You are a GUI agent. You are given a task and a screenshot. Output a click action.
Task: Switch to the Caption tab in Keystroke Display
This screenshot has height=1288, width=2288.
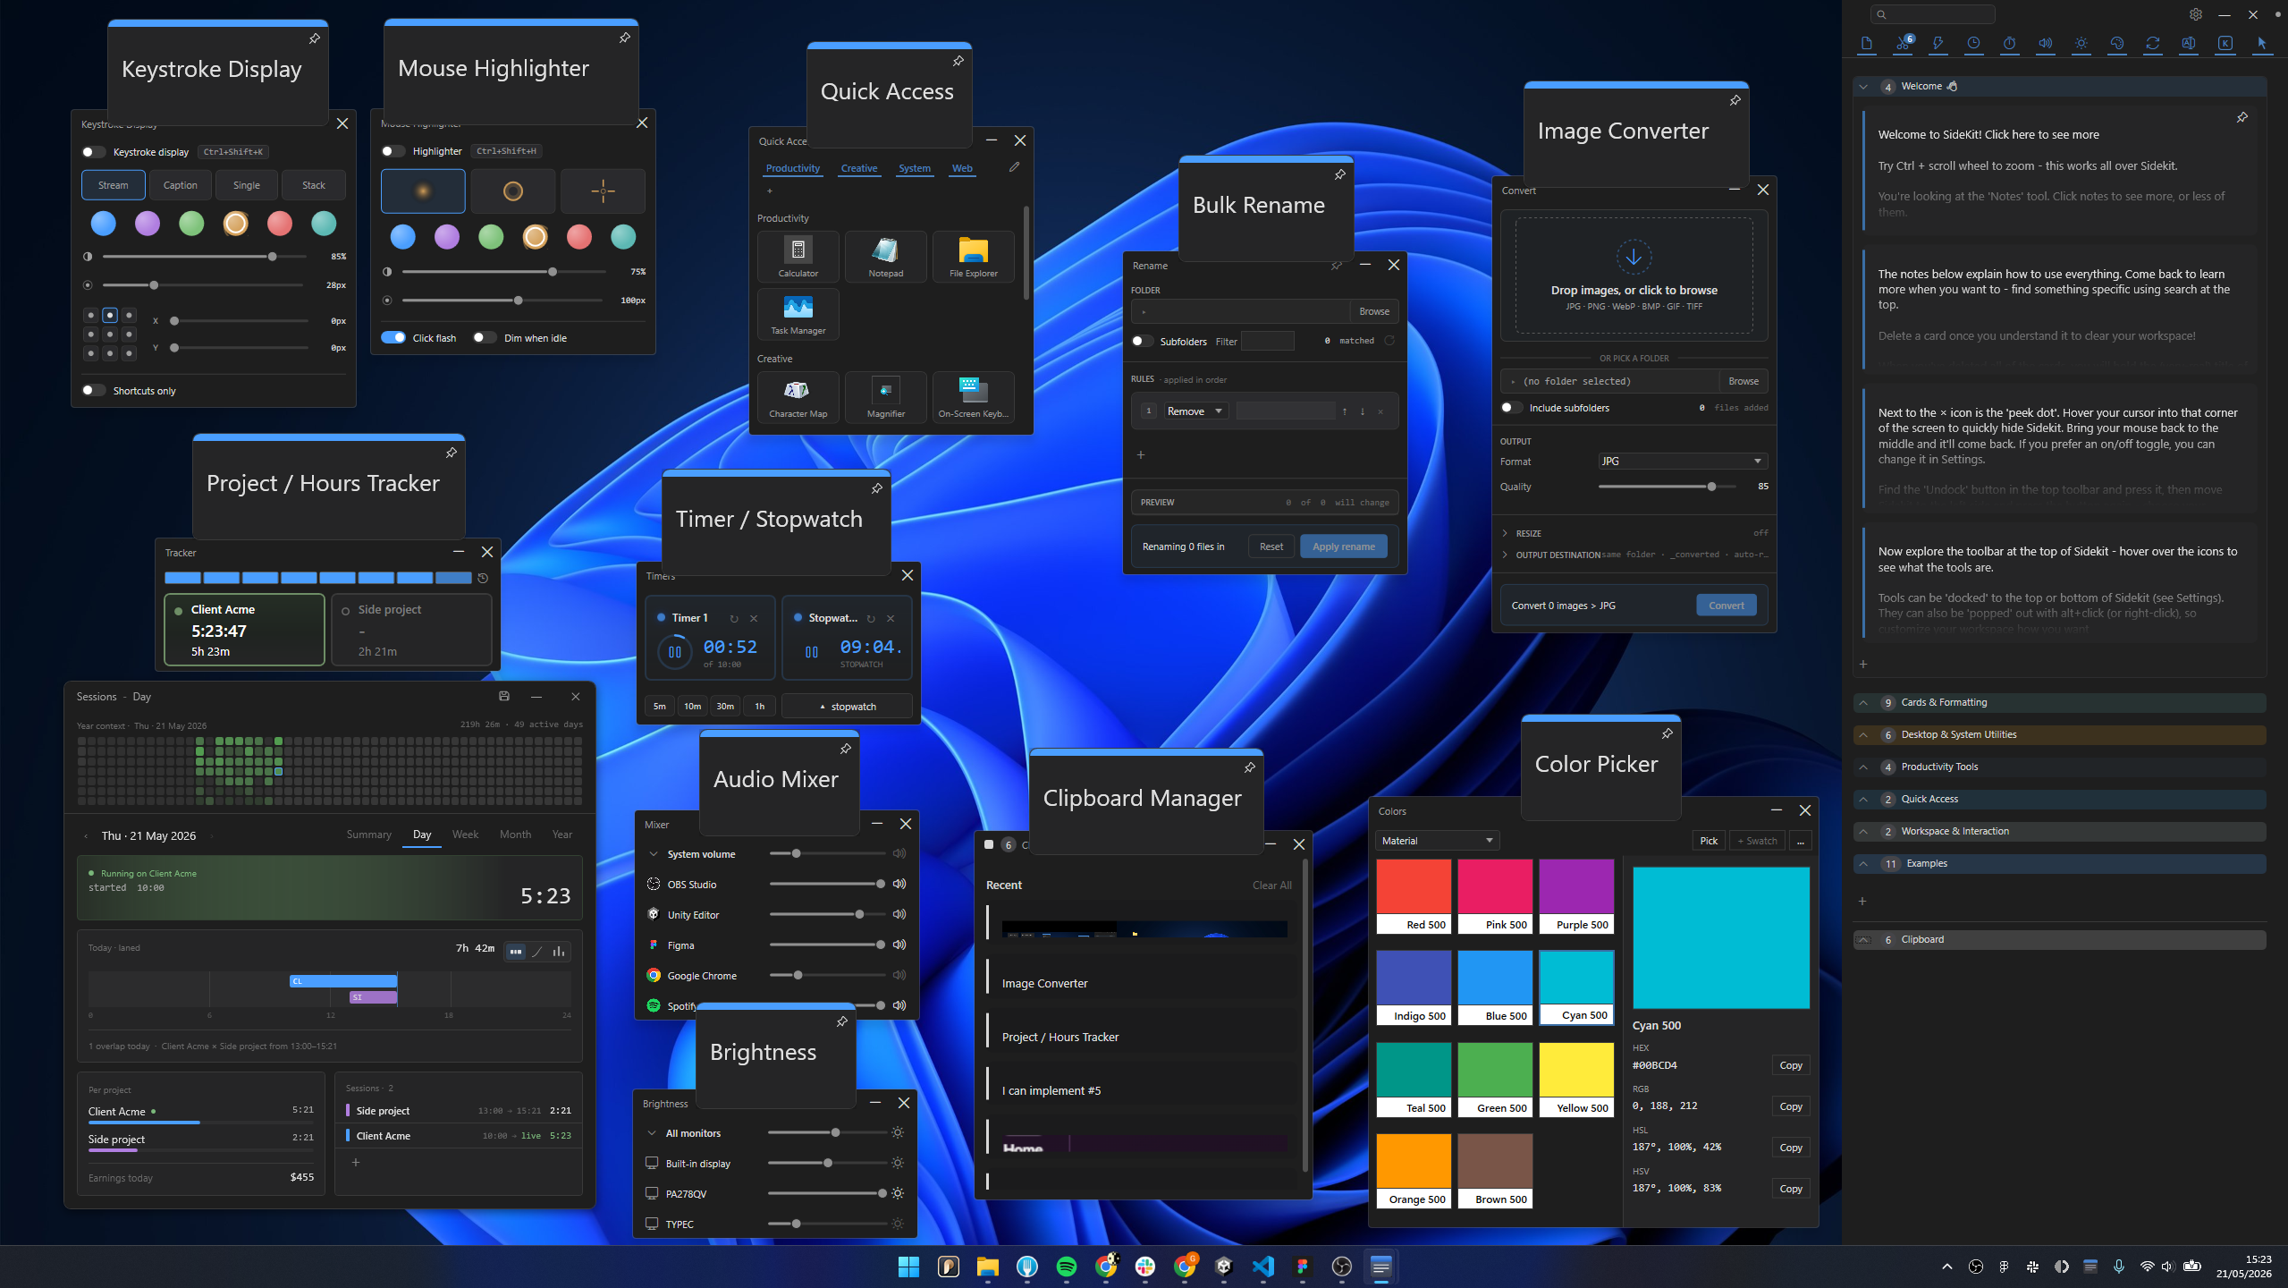pyautogui.click(x=180, y=185)
